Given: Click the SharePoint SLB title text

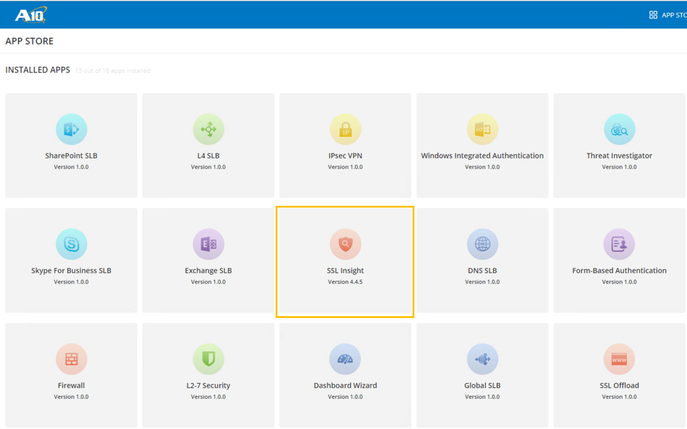Looking at the screenshot, I should 71,155.
